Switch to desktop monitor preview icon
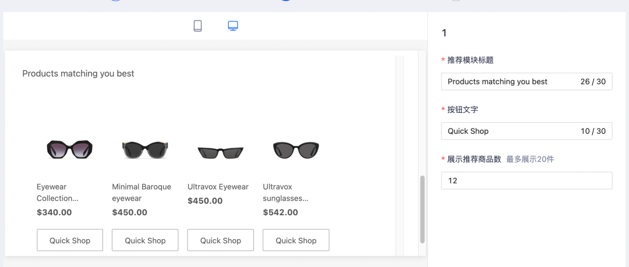Screen dimensions: 629x267 tap(233, 26)
